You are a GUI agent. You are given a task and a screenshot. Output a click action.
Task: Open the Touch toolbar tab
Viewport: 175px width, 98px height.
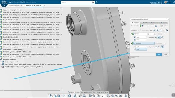coord(107,93)
